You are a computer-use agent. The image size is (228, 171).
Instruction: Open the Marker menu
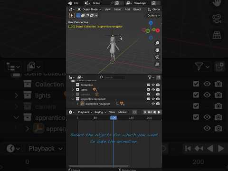(123, 112)
